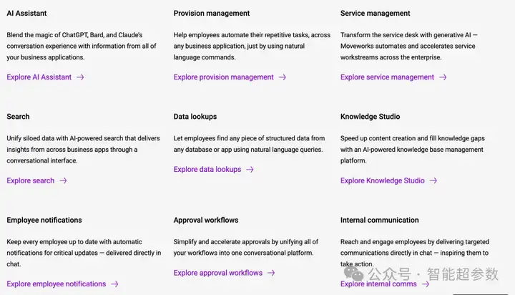This screenshot has width=515, height=295.
Task: Open the Explore data lookups link
Action: point(207,170)
